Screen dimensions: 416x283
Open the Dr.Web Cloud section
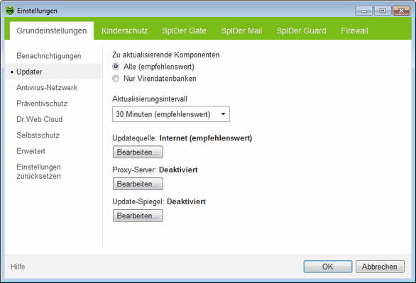[40, 119]
